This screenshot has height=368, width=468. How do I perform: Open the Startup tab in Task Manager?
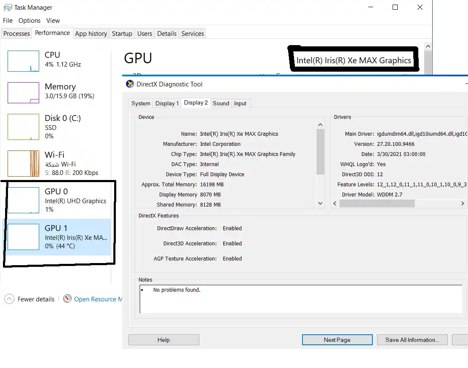pyautogui.click(x=122, y=33)
